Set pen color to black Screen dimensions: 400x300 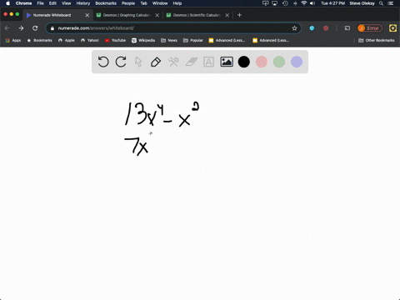[244, 62]
